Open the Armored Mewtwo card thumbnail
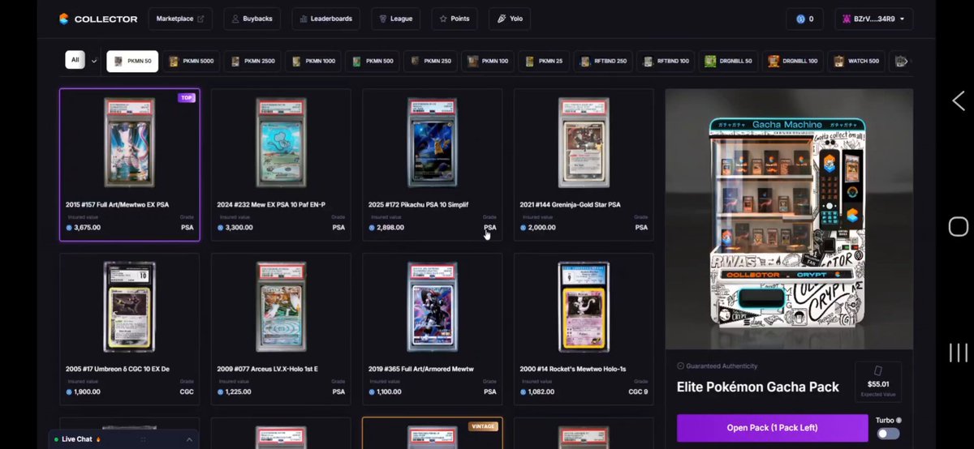 coord(433,307)
